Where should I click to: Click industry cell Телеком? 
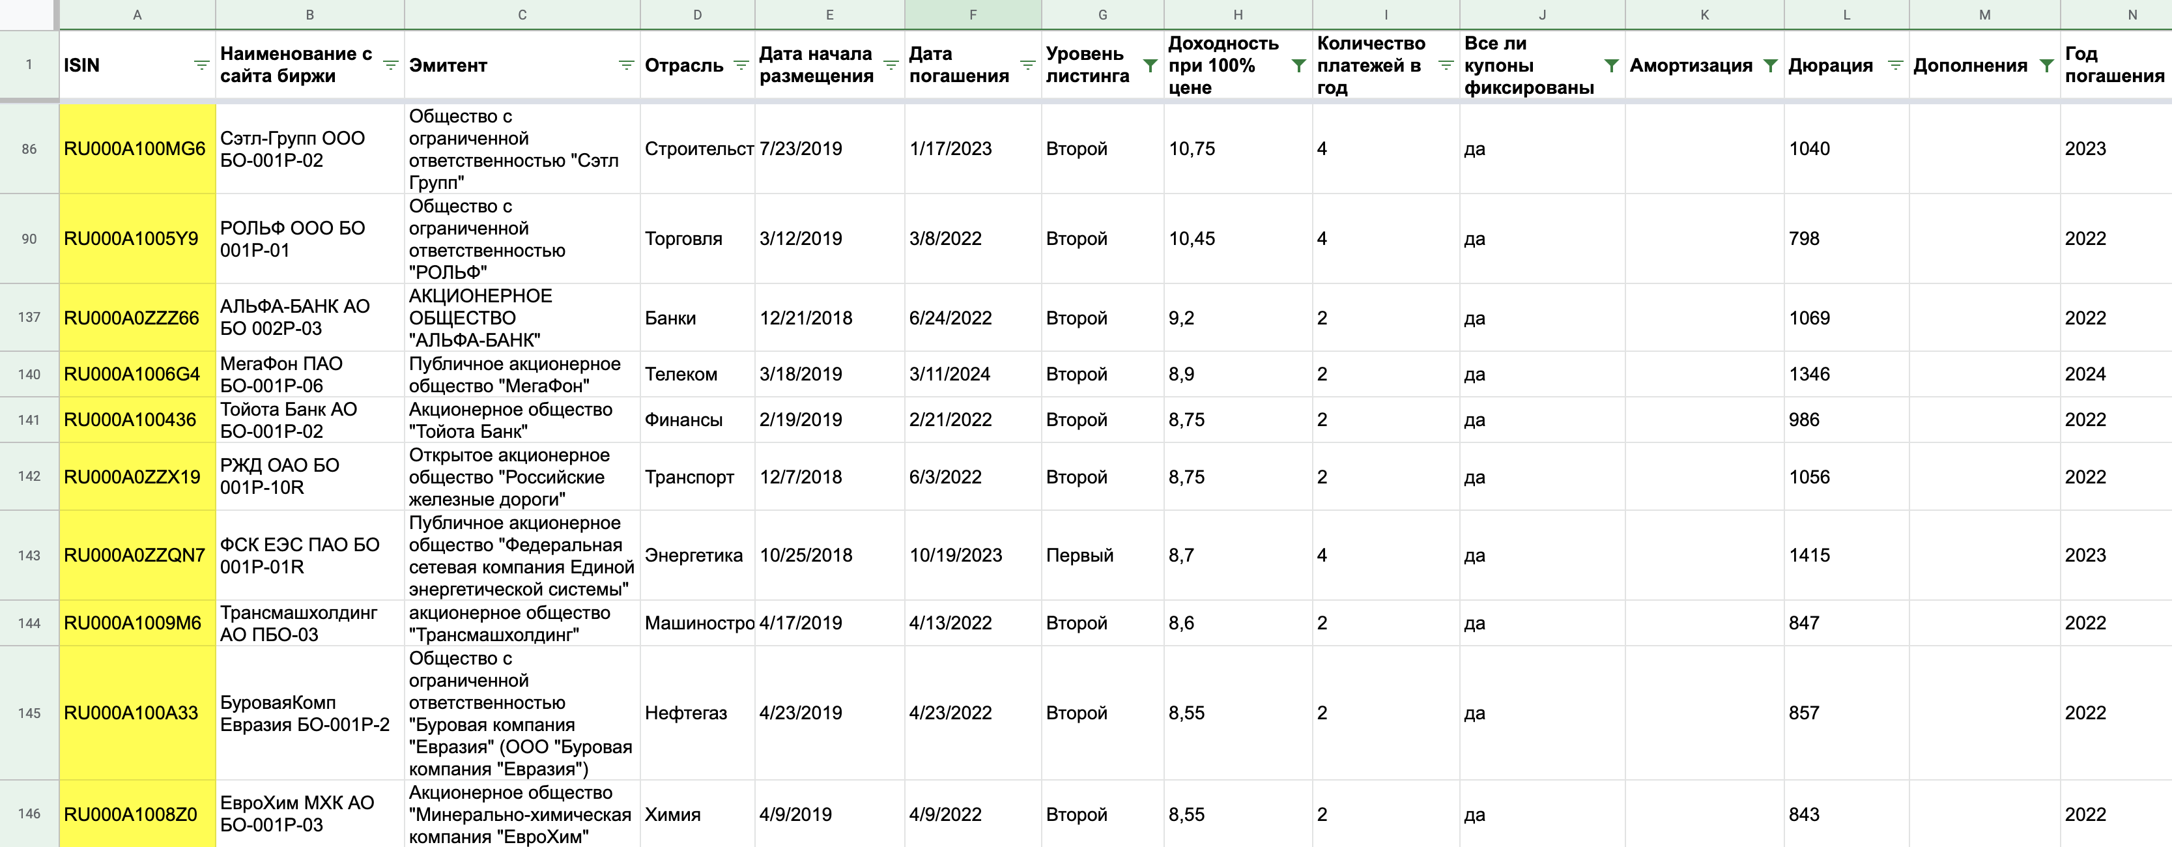(697, 374)
